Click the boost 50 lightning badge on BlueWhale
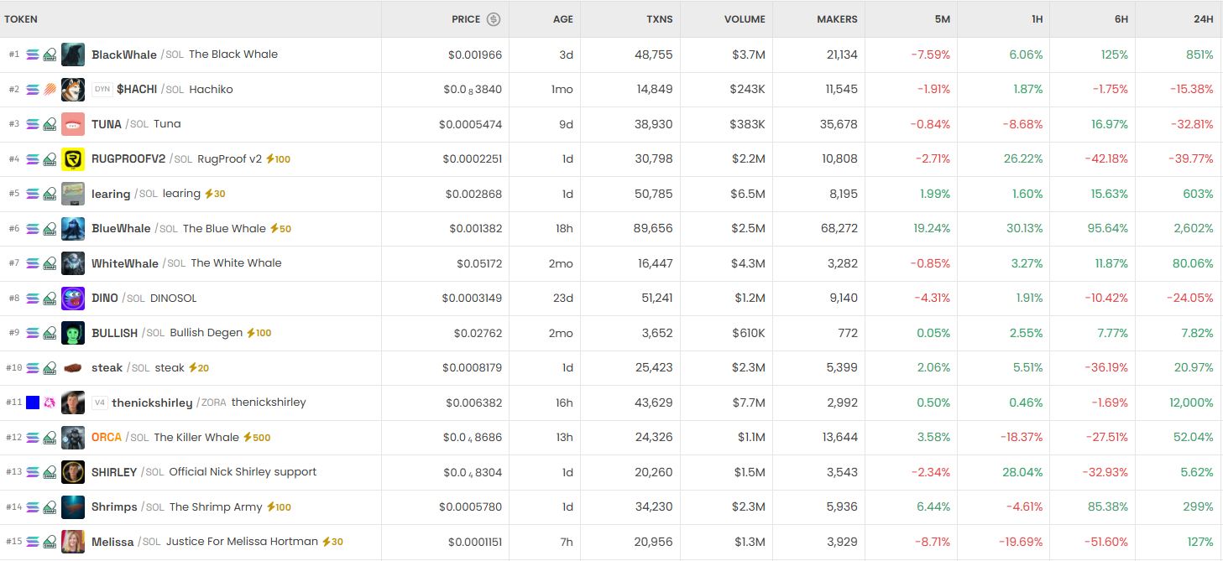1223x561 pixels. (x=280, y=229)
